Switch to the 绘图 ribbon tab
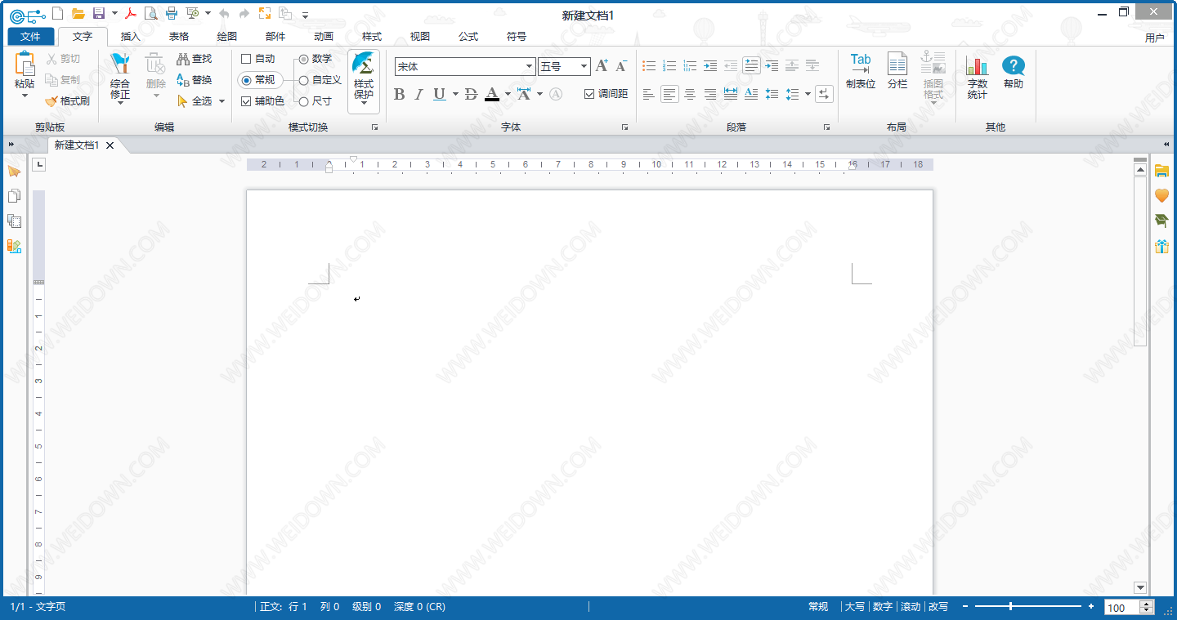The height and width of the screenshot is (620, 1177). (227, 37)
